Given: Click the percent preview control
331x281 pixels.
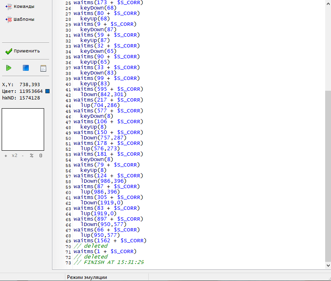Looking at the screenshot, I should (32, 156).
